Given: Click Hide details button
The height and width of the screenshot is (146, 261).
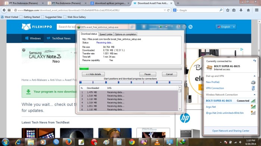Looking at the screenshot, I should [x=93, y=74].
